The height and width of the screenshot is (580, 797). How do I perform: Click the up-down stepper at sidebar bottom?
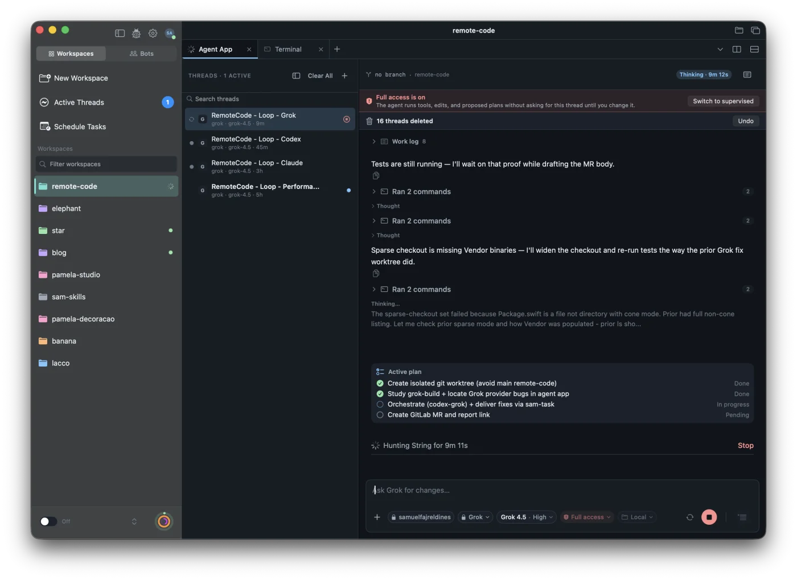(x=134, y=521)
